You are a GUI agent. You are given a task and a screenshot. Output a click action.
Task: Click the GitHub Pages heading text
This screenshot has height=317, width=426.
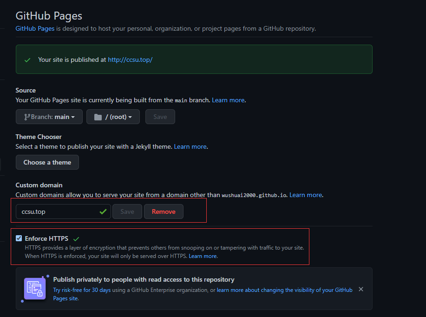(49, 16)
